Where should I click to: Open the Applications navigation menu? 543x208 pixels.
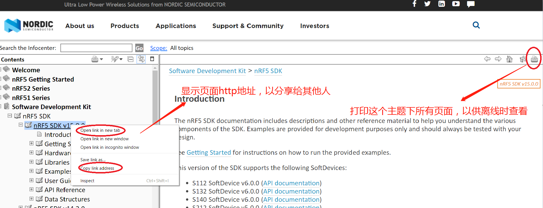point(176,26)
